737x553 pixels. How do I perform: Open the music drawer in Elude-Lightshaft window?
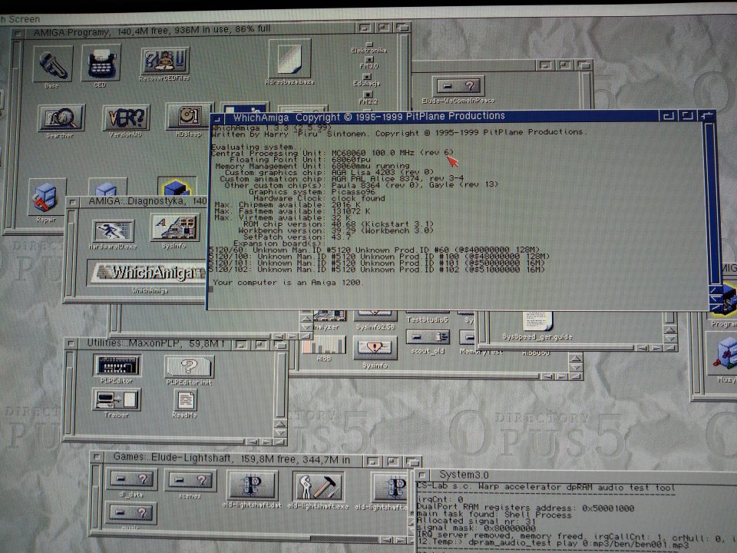(131, 512)
